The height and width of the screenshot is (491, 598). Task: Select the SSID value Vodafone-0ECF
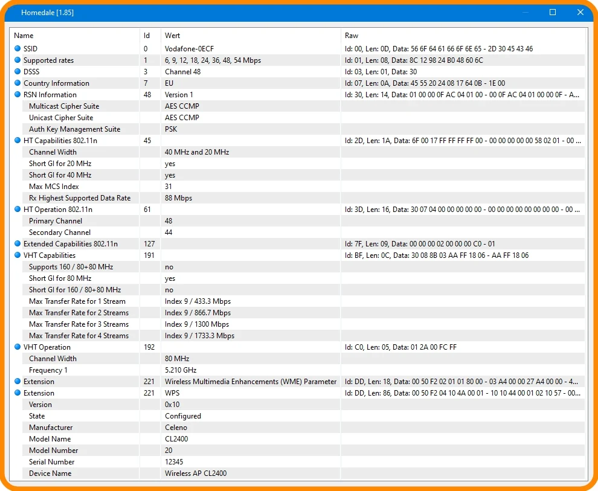click(189, 49)
